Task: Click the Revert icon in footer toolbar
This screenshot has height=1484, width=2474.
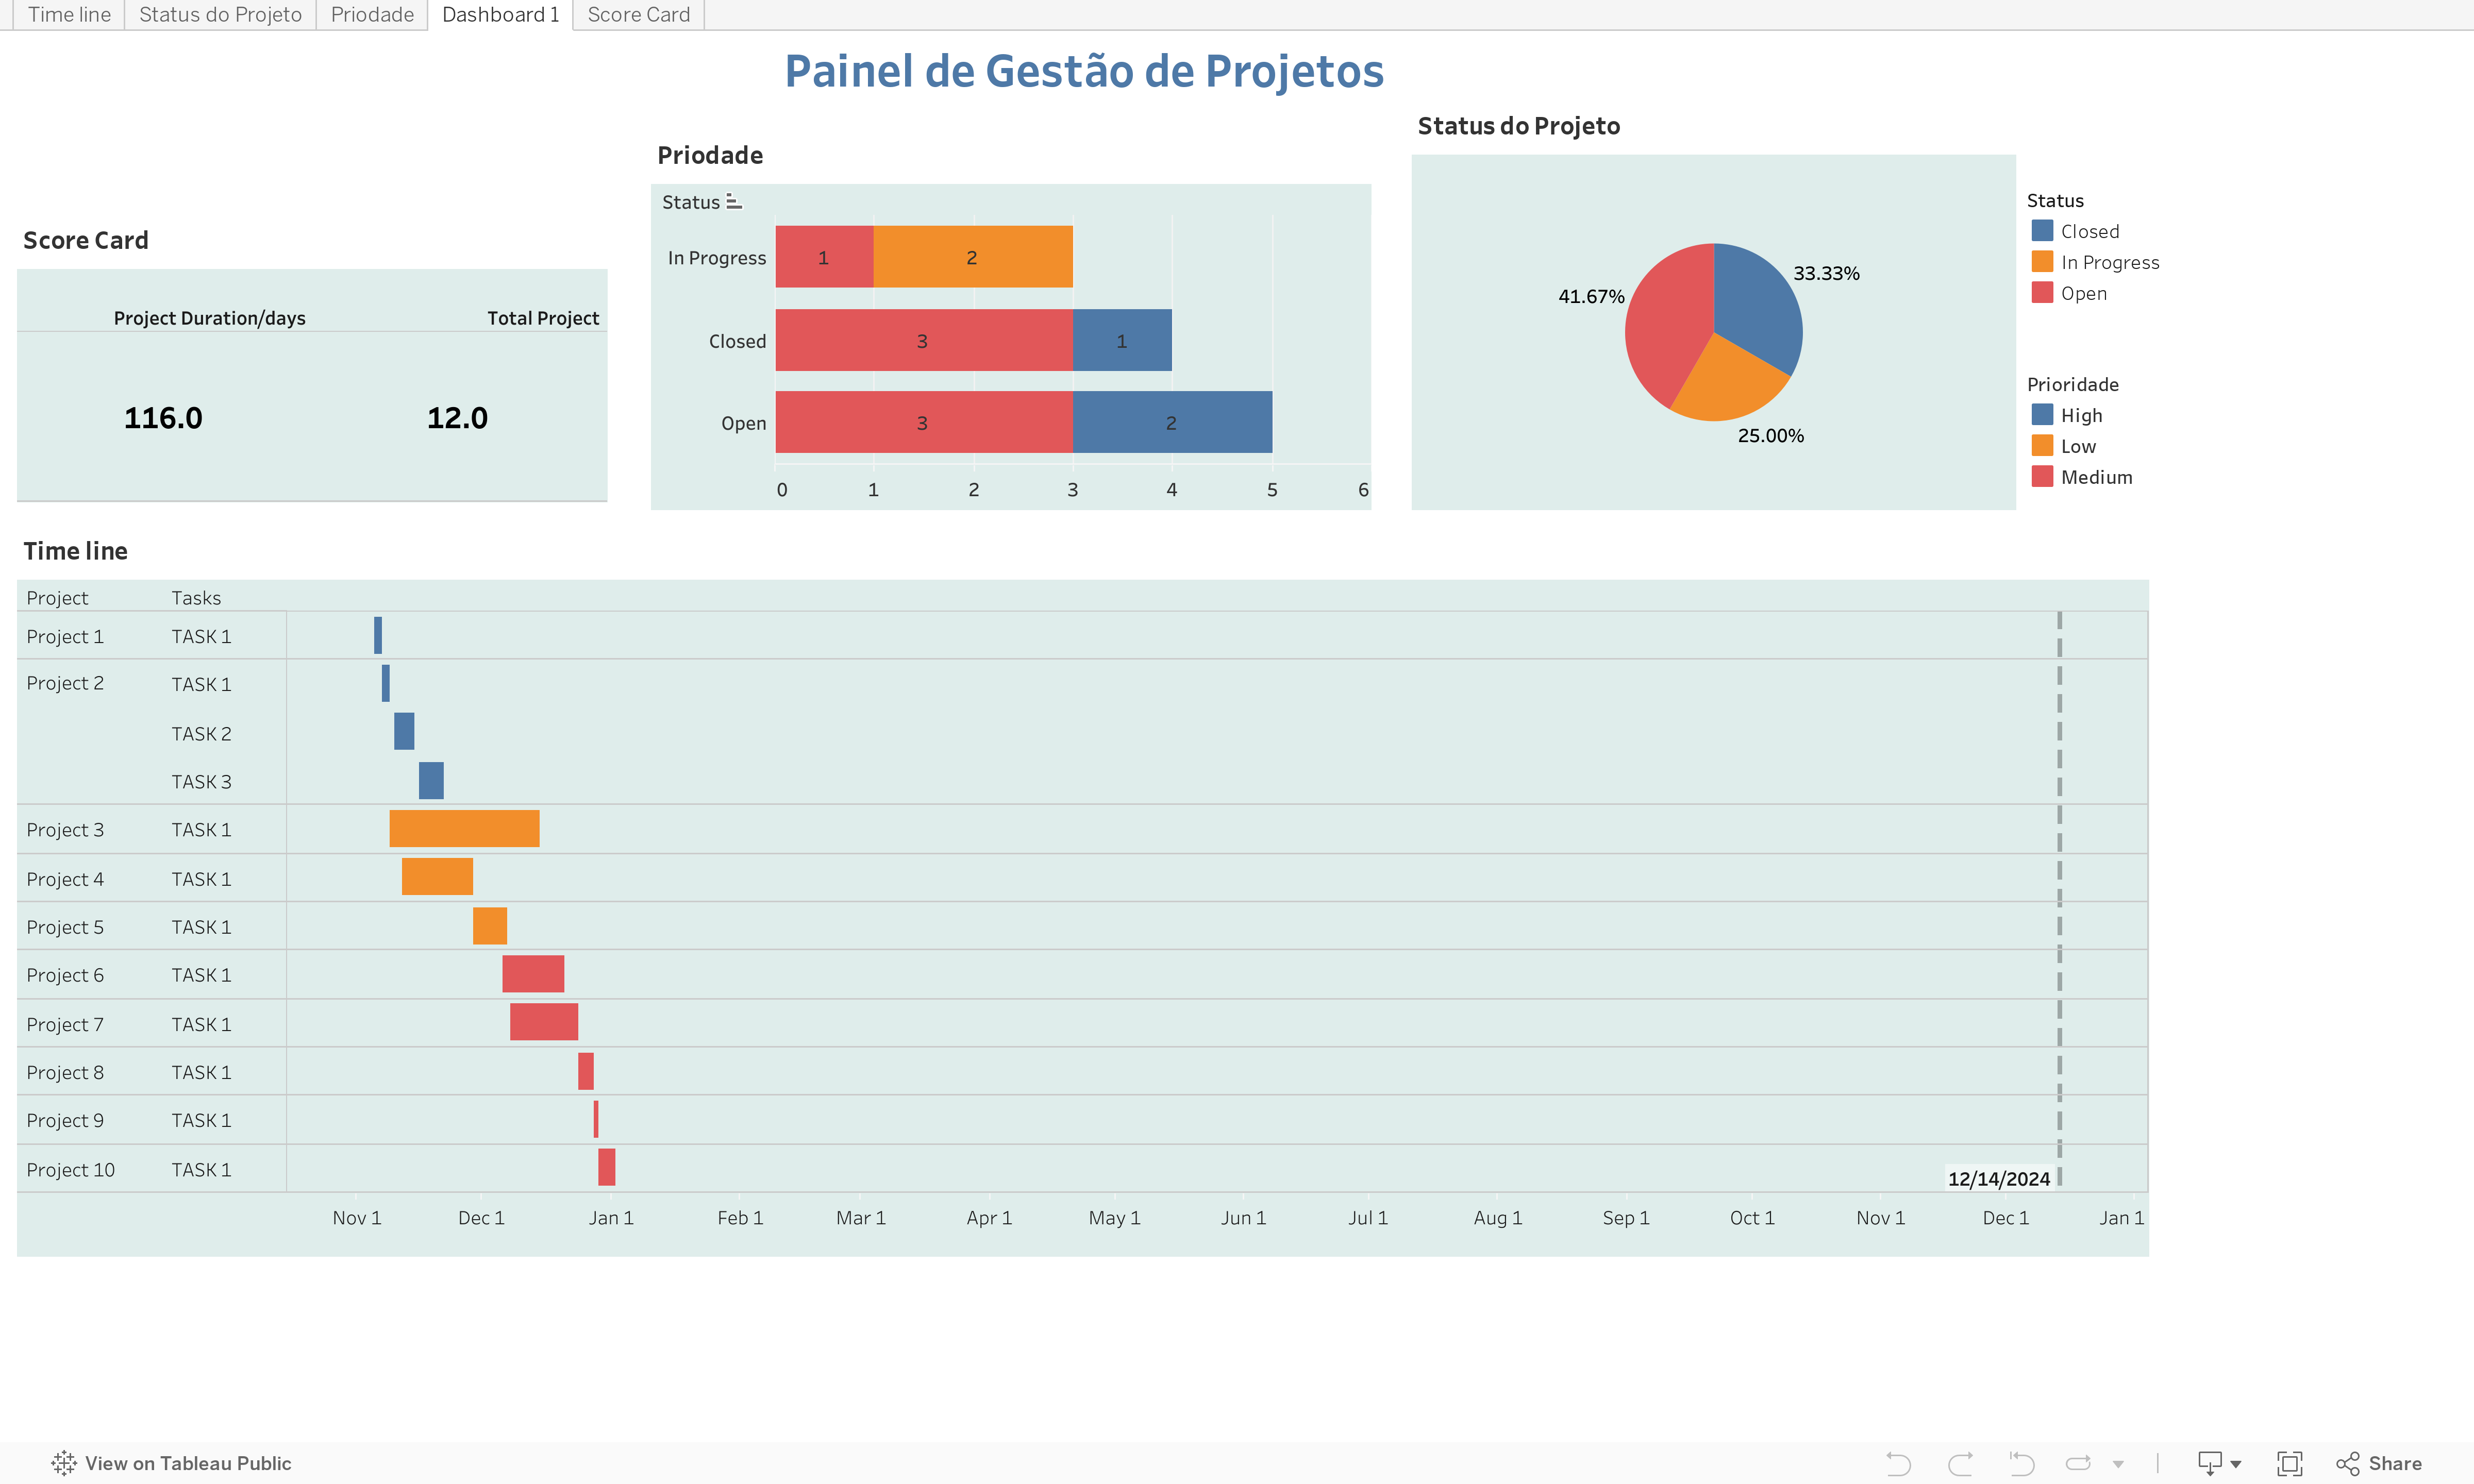Action: (x=2021, y=1463)
